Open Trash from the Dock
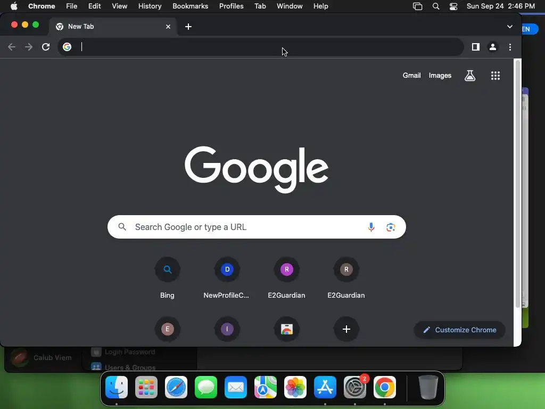This screenshot has height=409, width=545. (x=428, y=387)
